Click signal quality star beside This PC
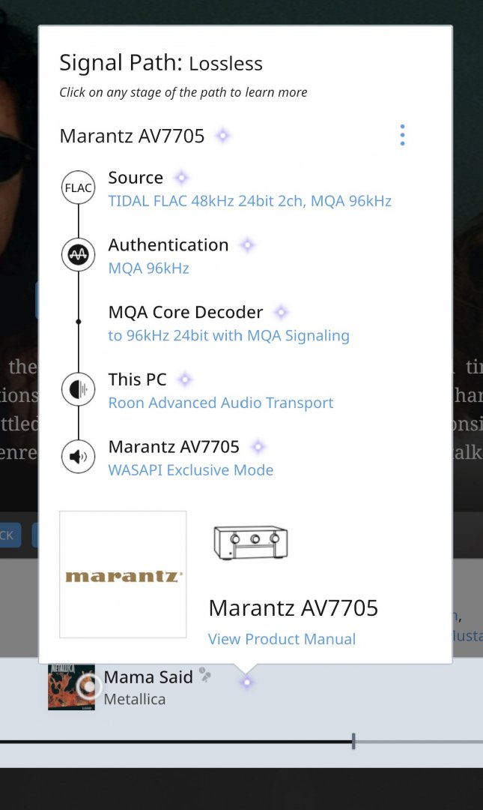 (x=185, y=379)
